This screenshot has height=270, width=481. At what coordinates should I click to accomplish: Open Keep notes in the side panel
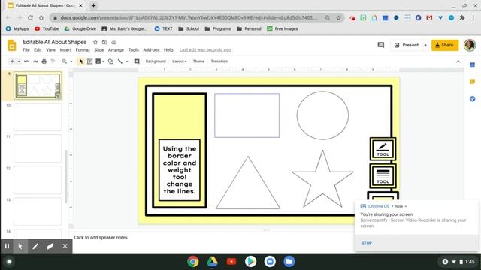click(x=473, y=82)
